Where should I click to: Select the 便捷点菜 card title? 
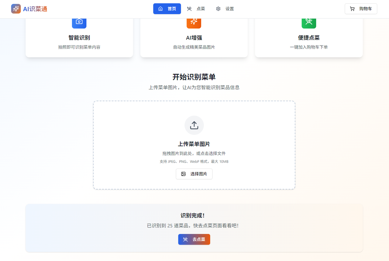coord(309,38)
